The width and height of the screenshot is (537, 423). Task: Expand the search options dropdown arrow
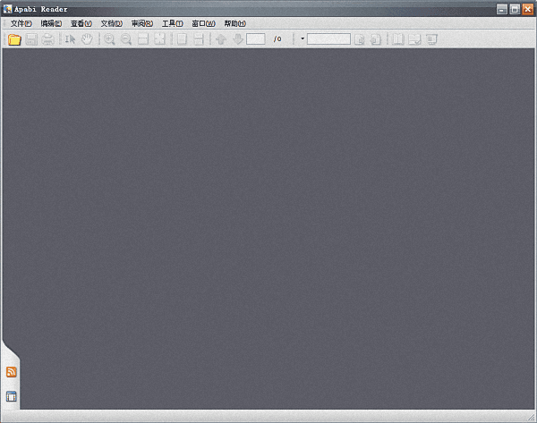[x=303, y=39]
